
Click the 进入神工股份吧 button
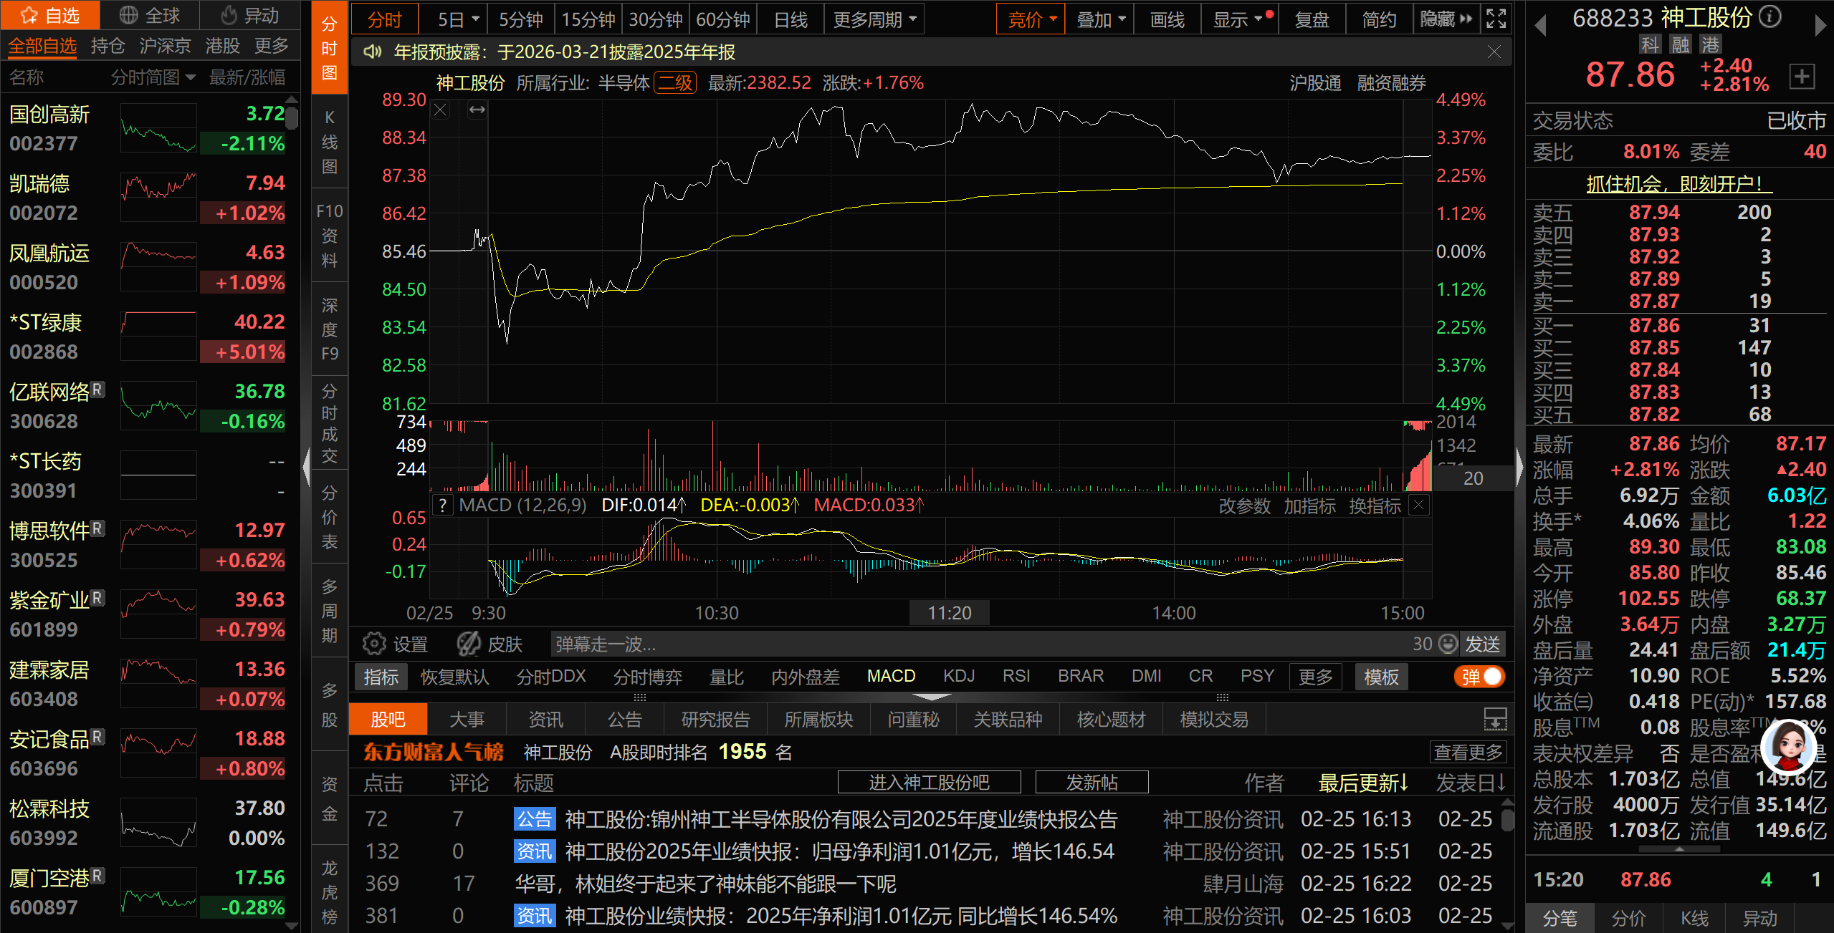click(x=929, y=783)
